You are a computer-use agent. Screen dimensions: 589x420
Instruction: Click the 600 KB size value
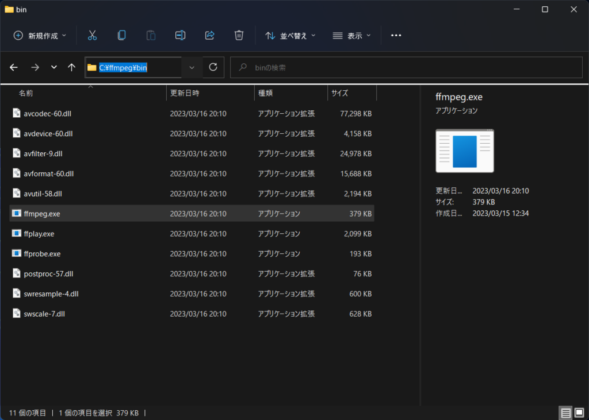361,294
